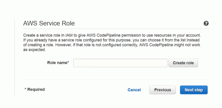Select the AWS Service Role heading
This screenshot has height=108, width=222.
pos(49,23)
